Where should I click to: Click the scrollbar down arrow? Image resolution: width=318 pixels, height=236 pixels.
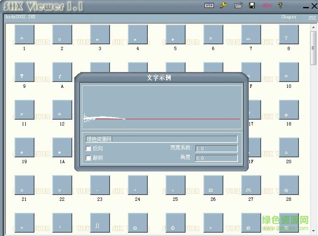pos(313,231)
